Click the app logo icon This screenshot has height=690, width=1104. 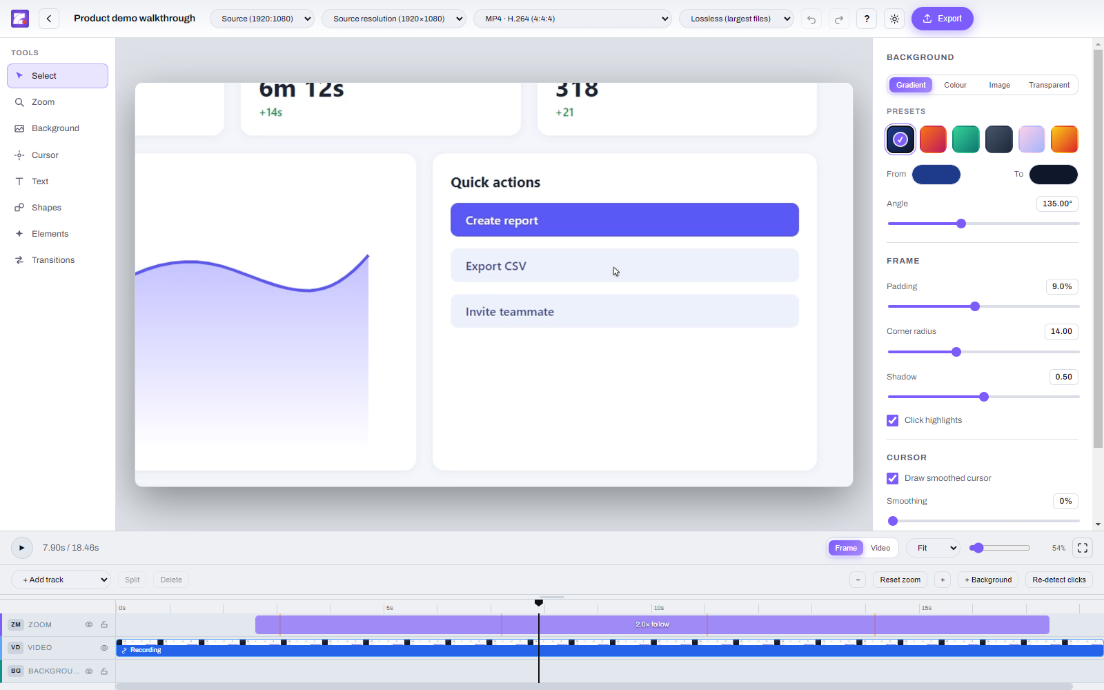pyautogui.click(x=20, y=19)
